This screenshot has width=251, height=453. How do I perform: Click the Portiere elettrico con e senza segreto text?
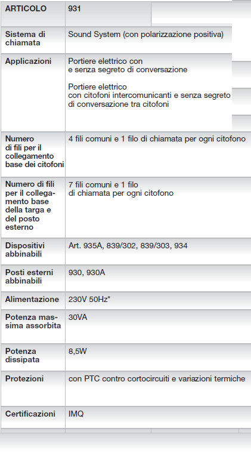coord(128,65)
